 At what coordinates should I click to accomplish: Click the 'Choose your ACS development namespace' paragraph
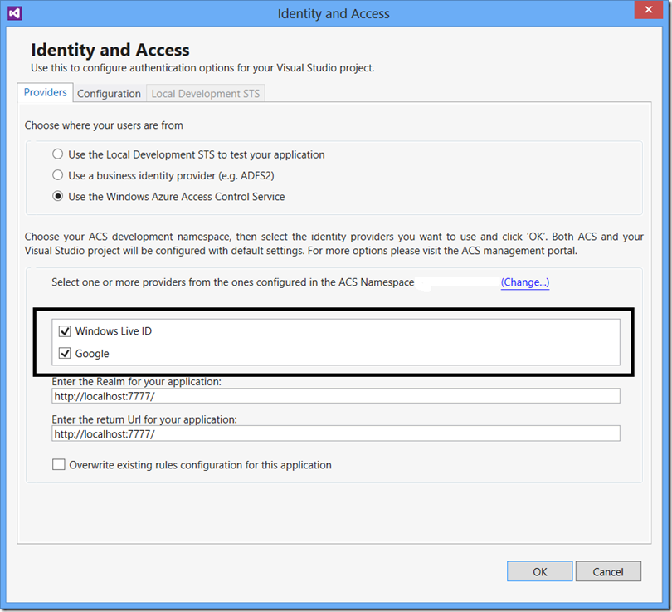[x=334, y=243]
